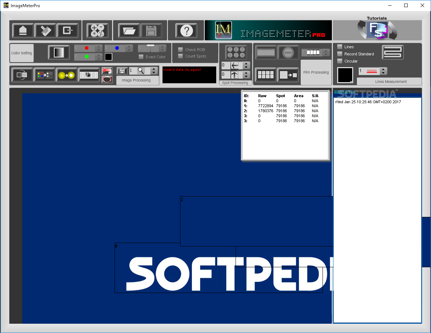Click the Color Setting tab

pyautogui.click(x=21, y=53)
